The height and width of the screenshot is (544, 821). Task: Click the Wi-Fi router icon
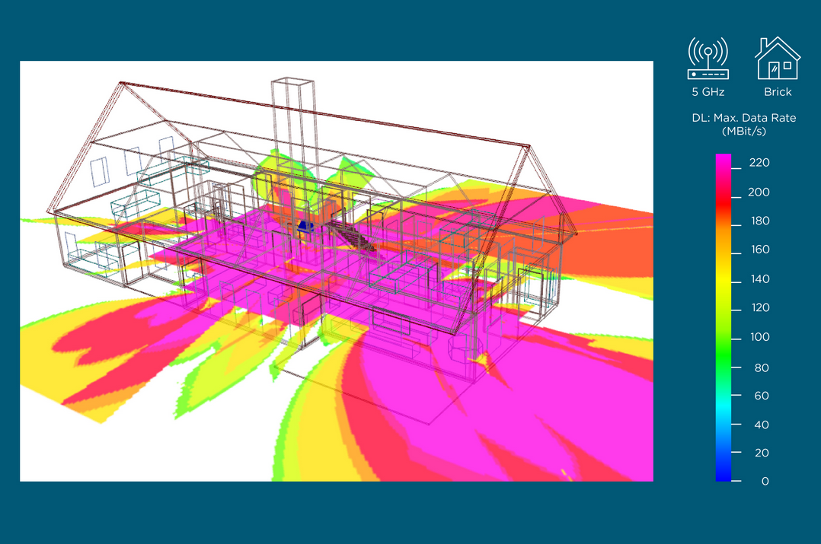708,59
